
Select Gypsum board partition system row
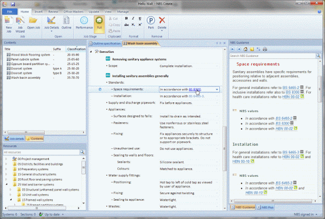(45, 64)
